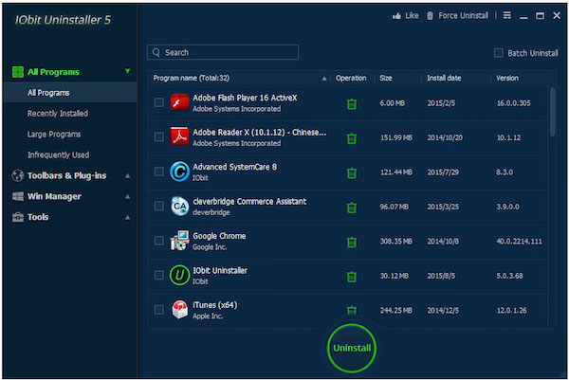Screen dimensions: 569x380
Task: Click trash icon next to Advanced SystemCare 8
Action: [x=351, y=173]
